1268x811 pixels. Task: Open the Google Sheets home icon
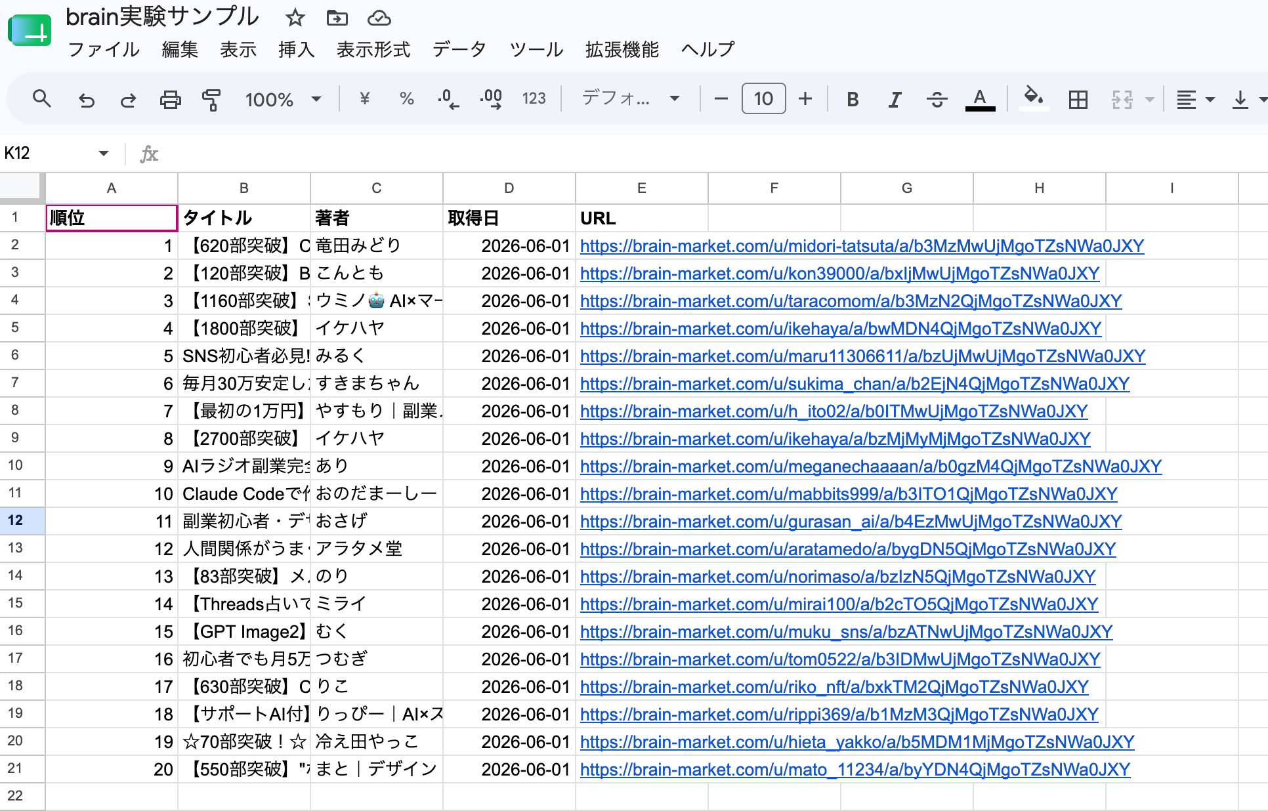coord(30,30)
